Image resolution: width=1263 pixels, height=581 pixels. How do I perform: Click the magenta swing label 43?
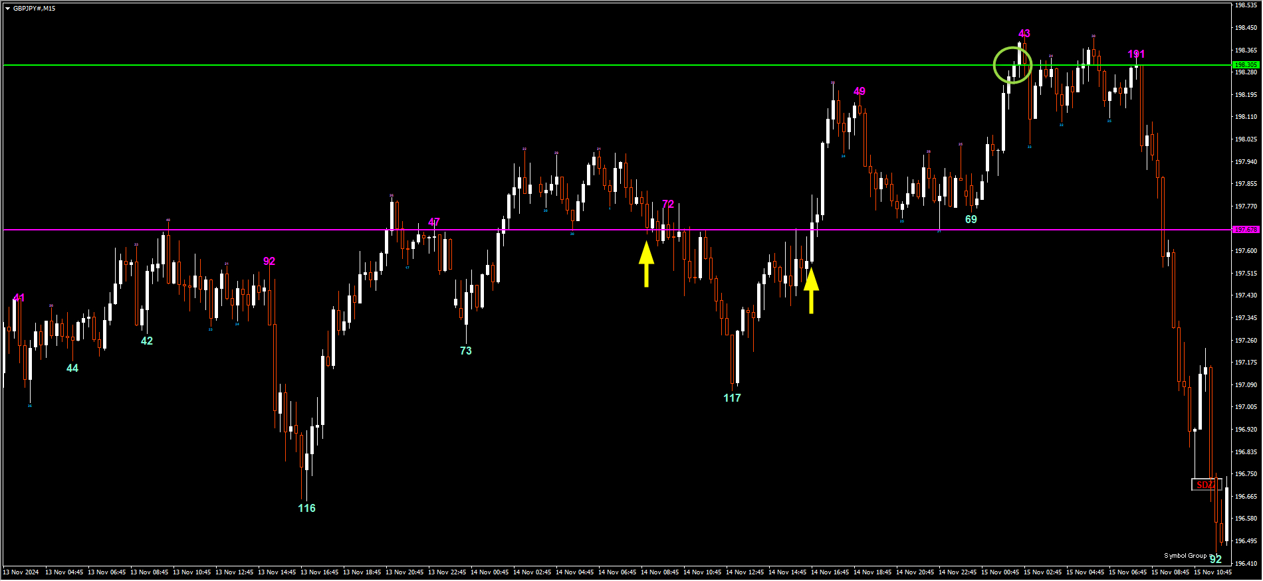1024,33
